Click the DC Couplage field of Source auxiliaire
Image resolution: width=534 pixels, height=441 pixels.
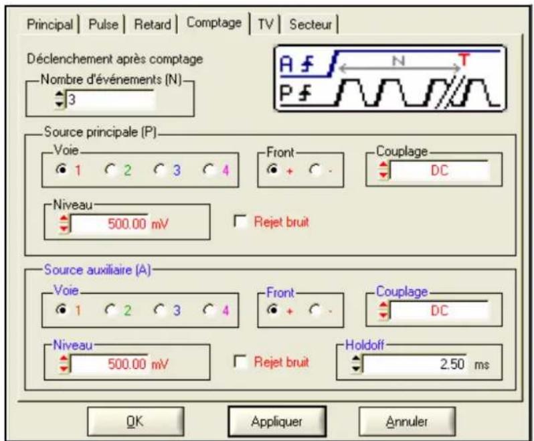(440, 311)
